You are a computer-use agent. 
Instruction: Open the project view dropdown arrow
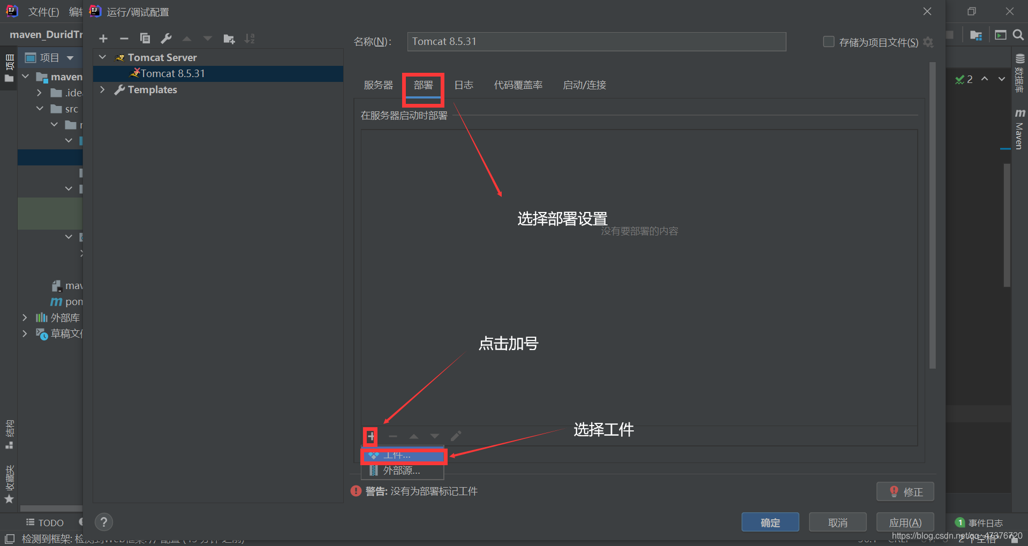[70, 58]
